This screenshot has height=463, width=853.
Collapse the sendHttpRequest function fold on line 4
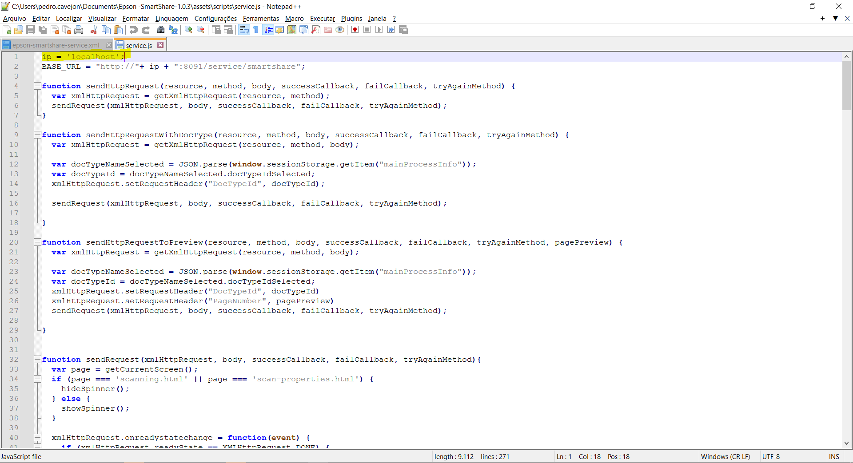pos(37,86)
